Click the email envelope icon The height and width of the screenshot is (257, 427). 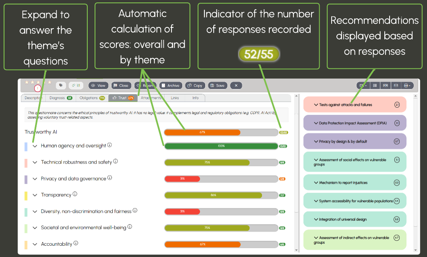click(396, 85)
